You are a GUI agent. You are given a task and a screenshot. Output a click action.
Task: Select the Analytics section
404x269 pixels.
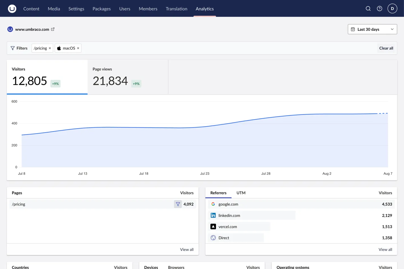point(205,9)
